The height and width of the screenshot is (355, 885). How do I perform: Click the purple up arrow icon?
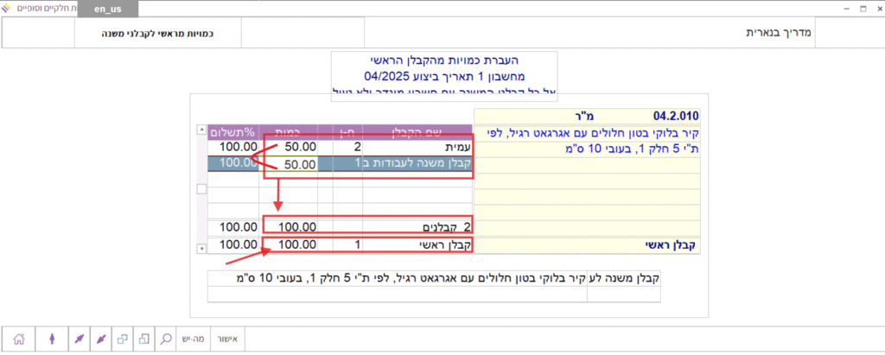pyautogui.click(x=51, y=339)
